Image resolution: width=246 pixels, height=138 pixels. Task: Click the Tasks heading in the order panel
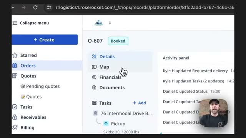105,103
